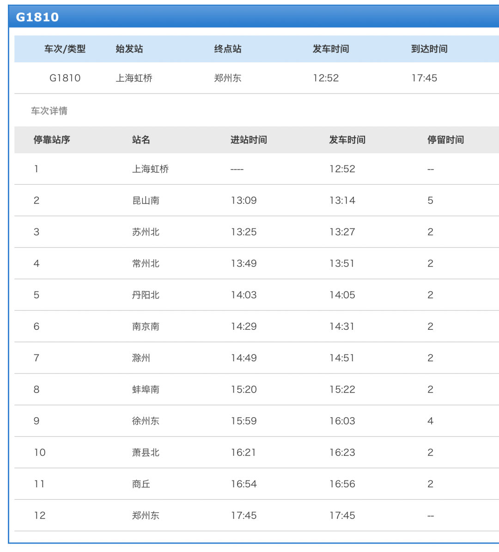The width and height of the screenshot is (499, 552).
Task: Click arrival time 14:29 for 南京南
Action: click(243, 326)
